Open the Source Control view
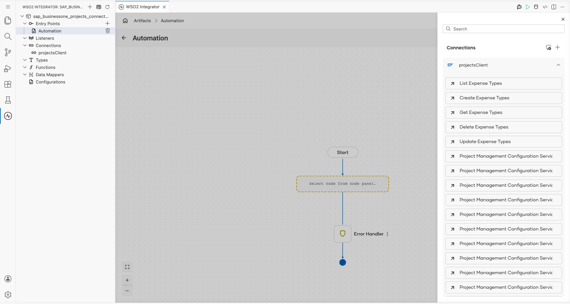Viewport: 570px width, 304px height. click(8, 52)
